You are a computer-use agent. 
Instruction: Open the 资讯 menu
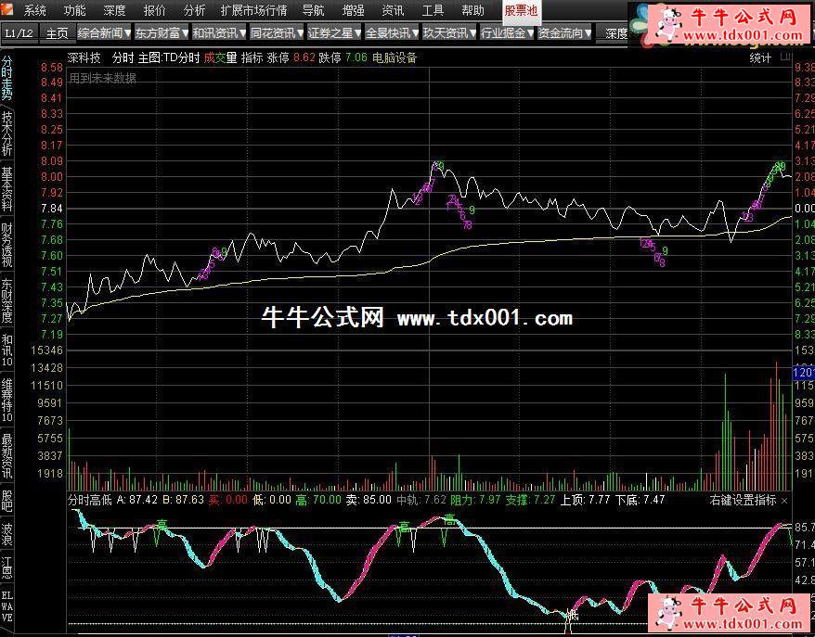pyautogui.click(x=393, y=10)
